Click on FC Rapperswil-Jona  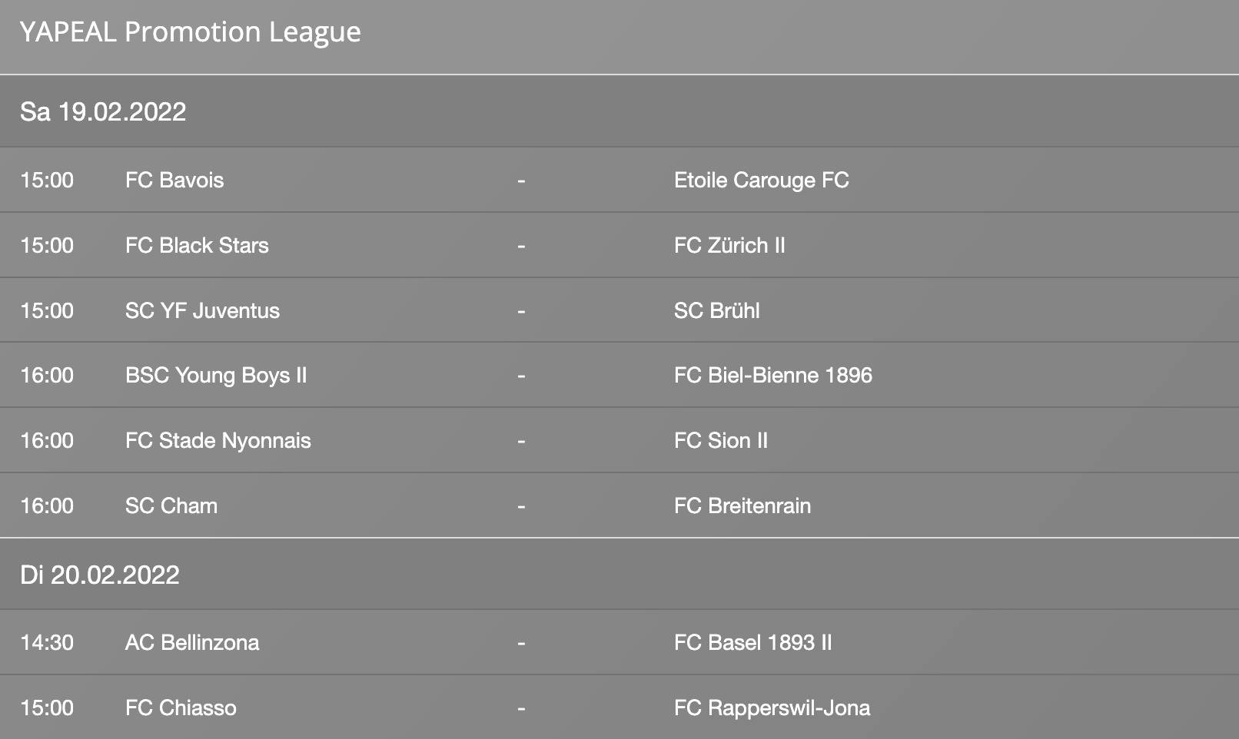[772, 708]
